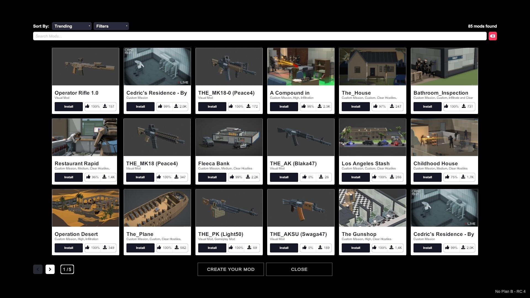530x298 pixels.
Task: Expand the Filters dropdown
Action: point(111,26)
